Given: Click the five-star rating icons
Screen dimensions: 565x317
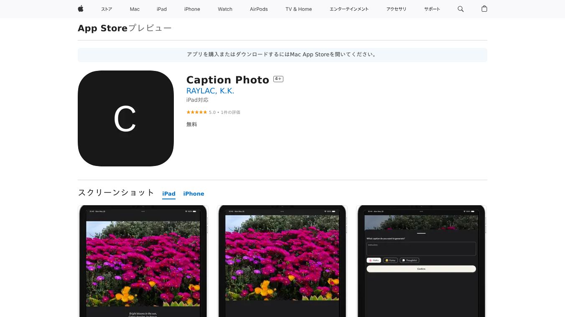Looking at the screenshot, I should coord(197,112).
